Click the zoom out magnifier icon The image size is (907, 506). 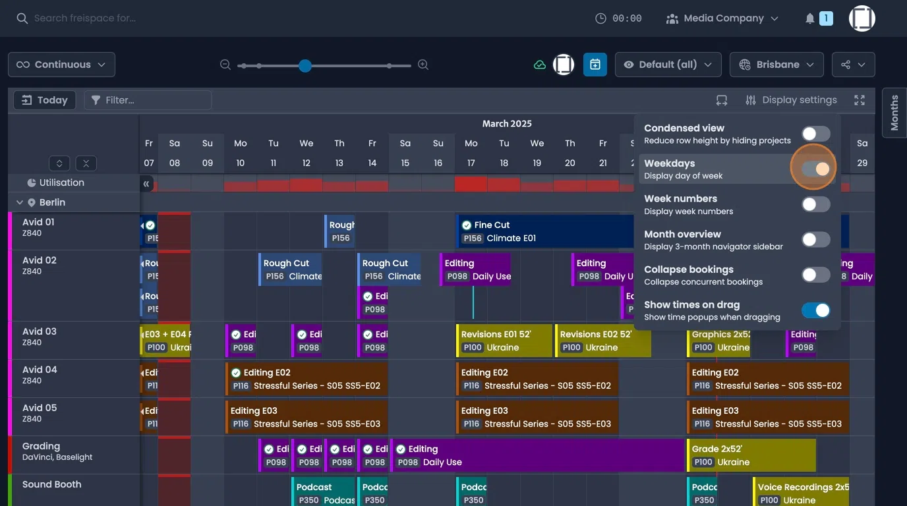pos(225,65)
